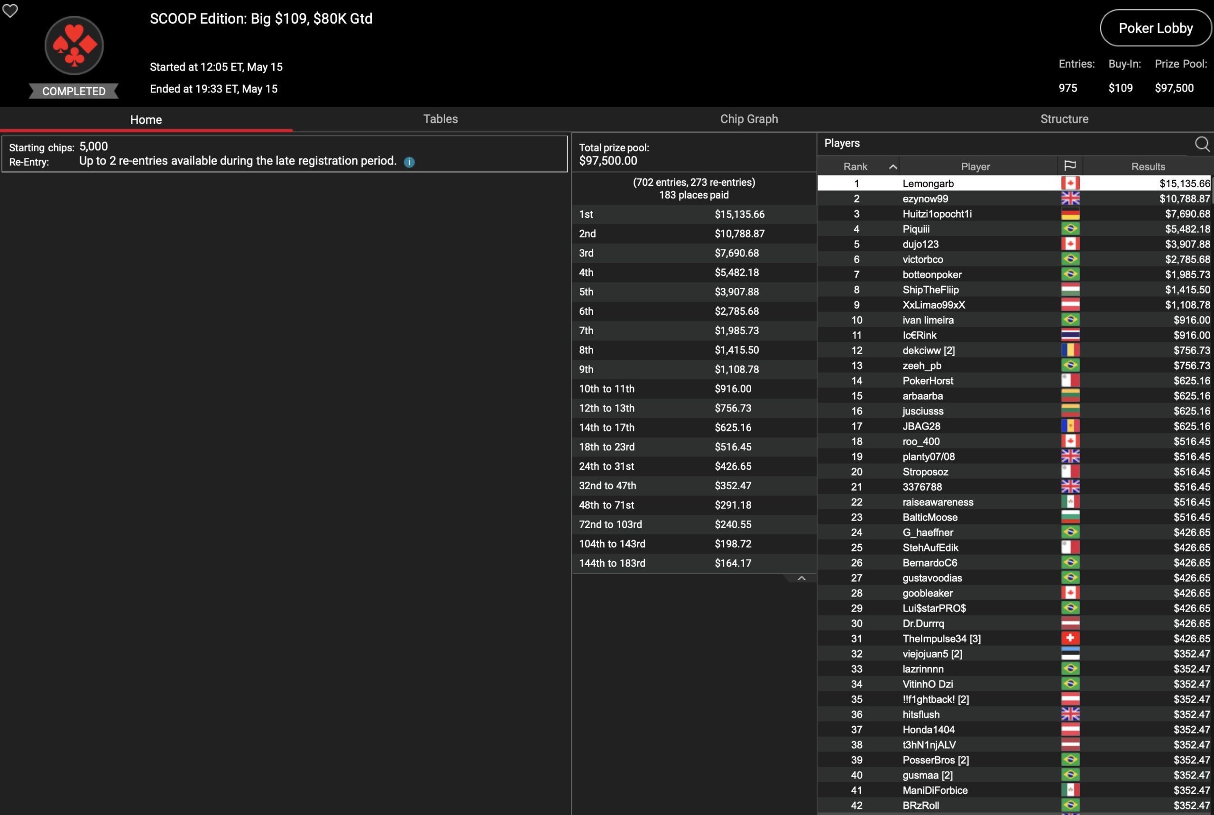Click the Poker Lobby button
The image size is (1214, 815).
point(1155,28)
